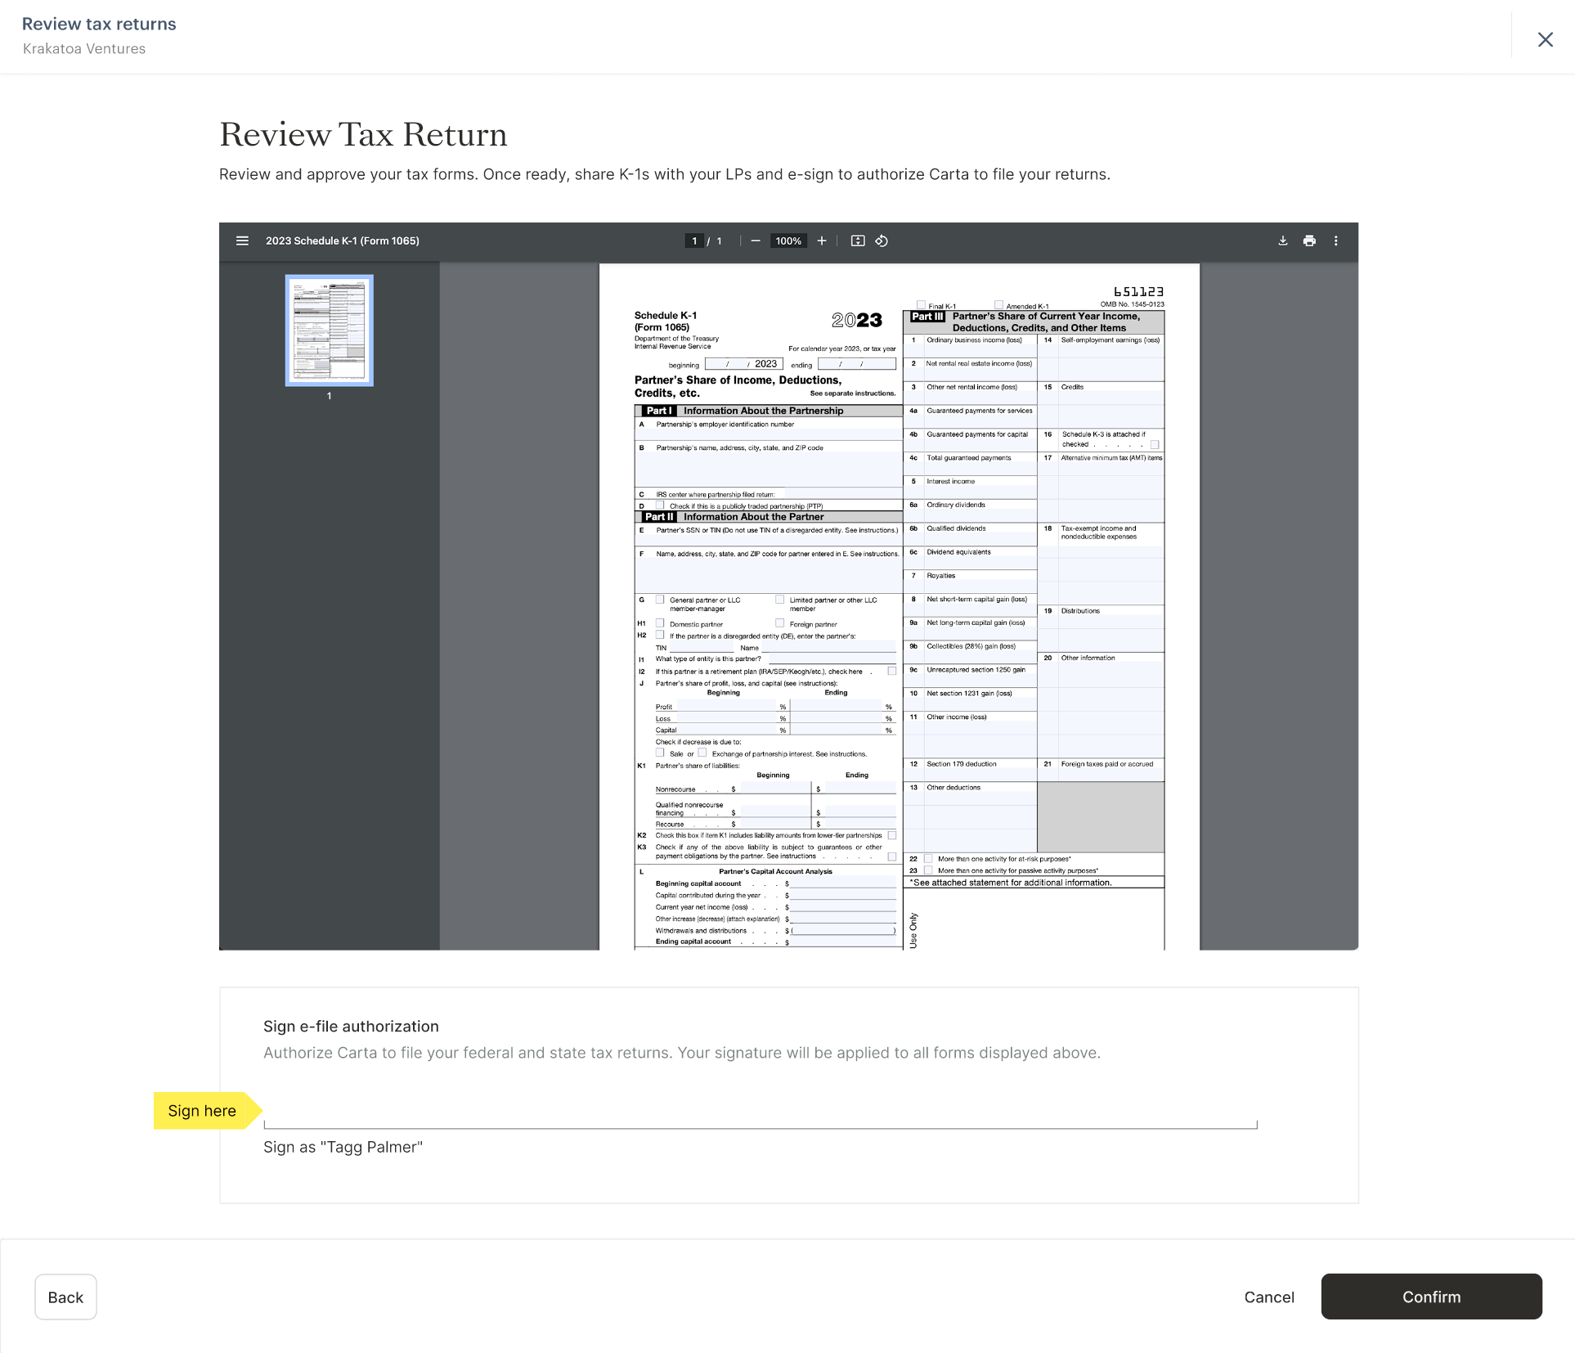Click the signature line to sign

[760, 1113]
